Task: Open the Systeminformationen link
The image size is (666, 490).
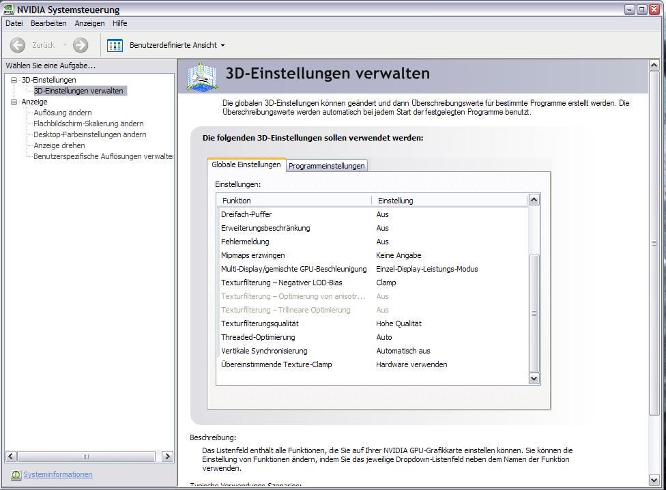Action: point(58,474)
